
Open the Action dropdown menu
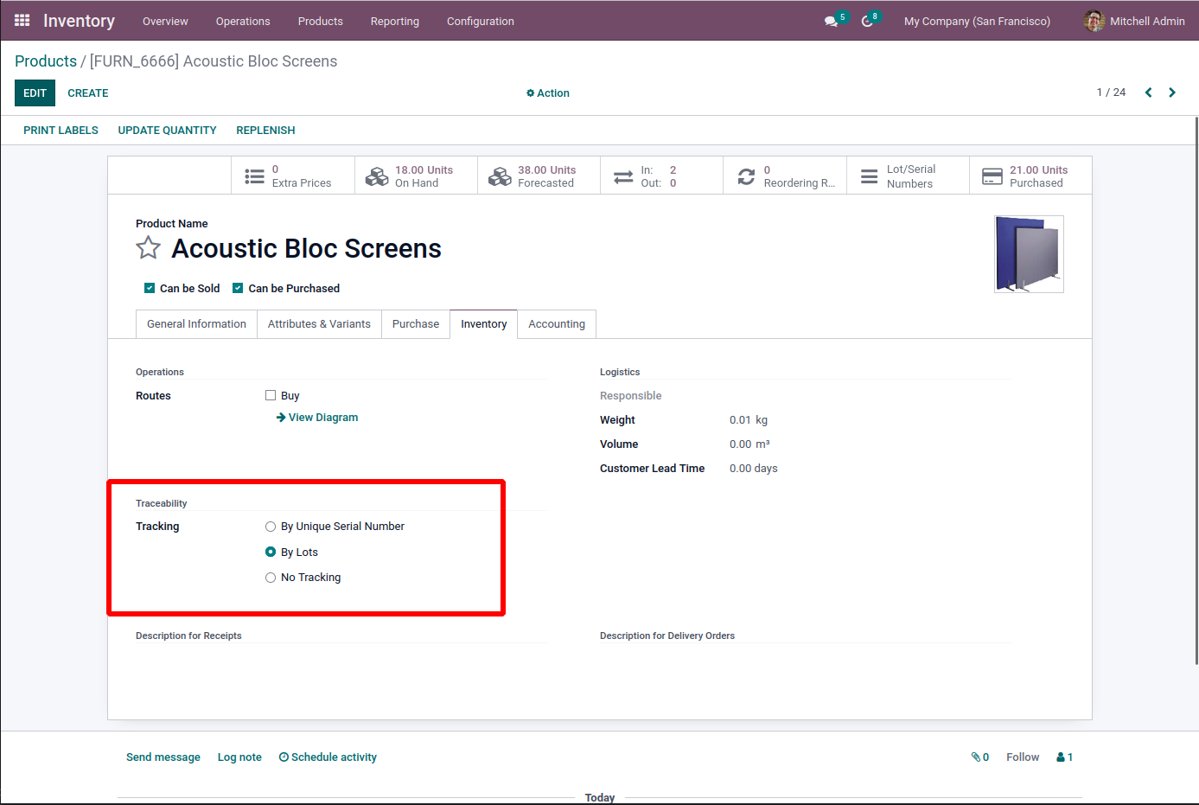point(548,93)
